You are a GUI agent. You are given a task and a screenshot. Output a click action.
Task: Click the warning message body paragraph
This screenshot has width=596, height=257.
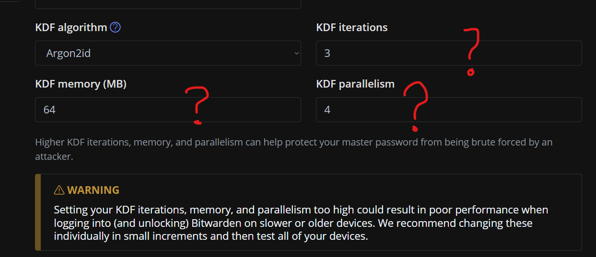click(301, 223)
